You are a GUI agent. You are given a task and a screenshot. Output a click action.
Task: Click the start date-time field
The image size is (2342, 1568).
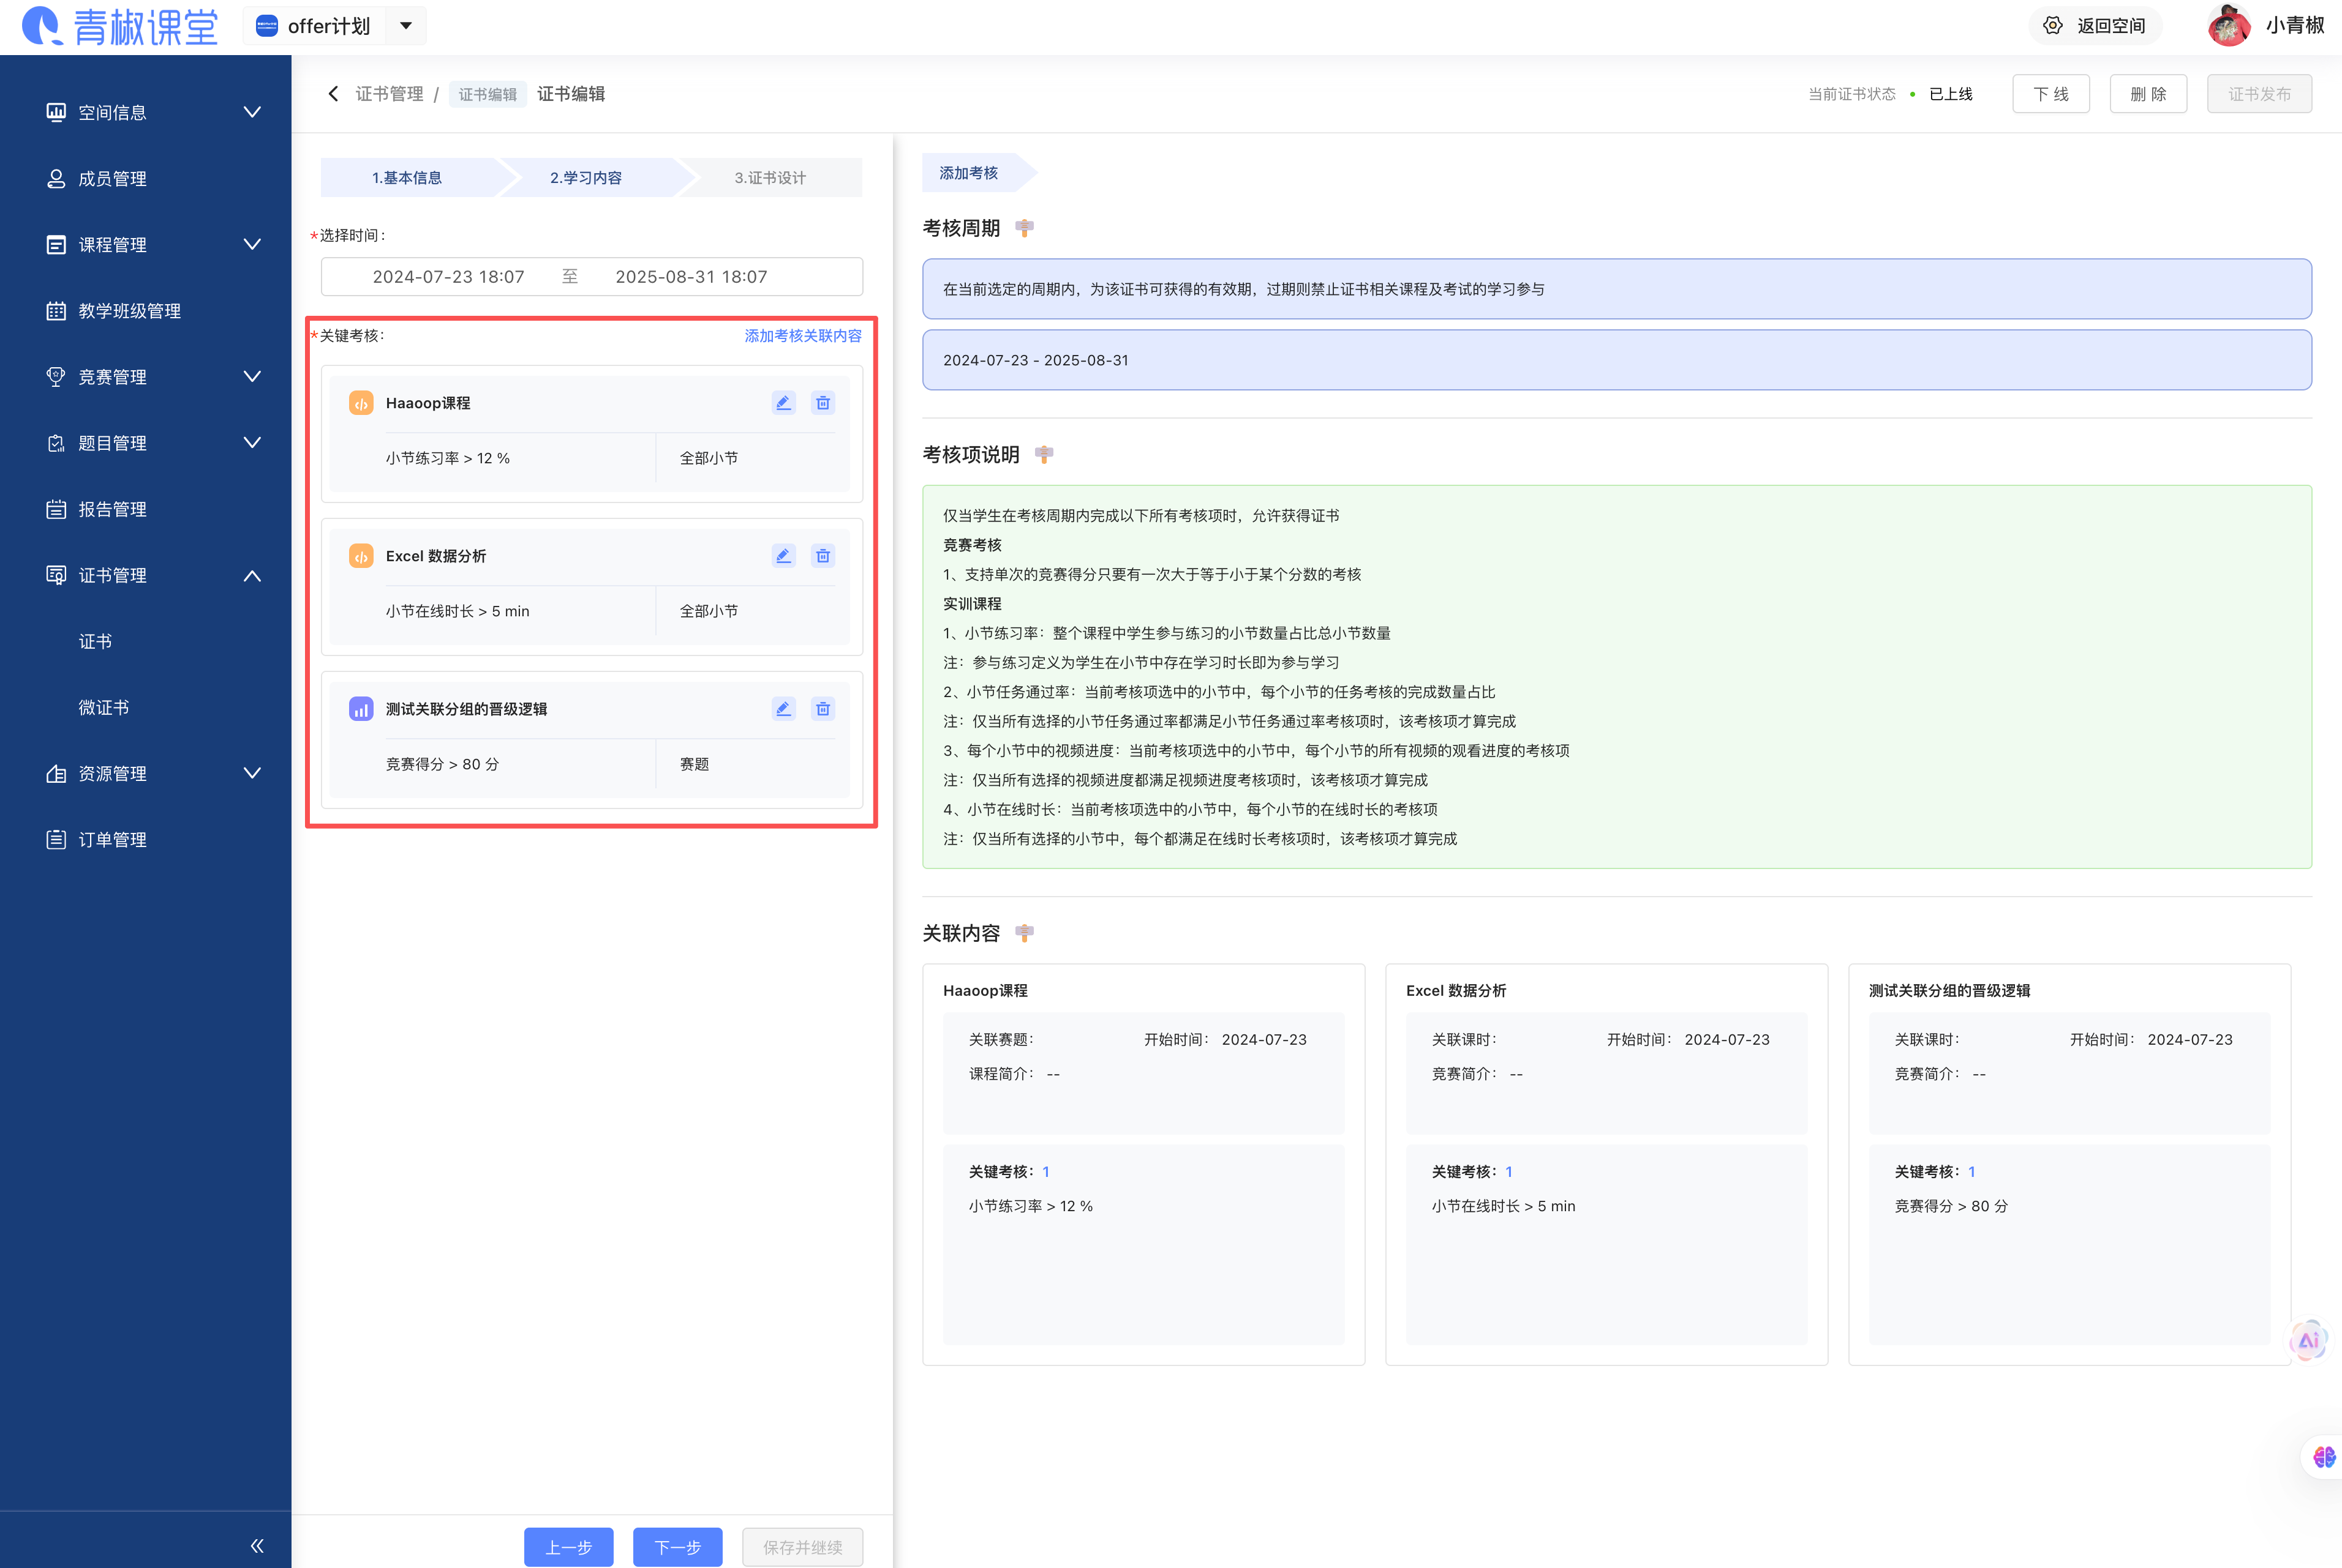tap(448, 277)
